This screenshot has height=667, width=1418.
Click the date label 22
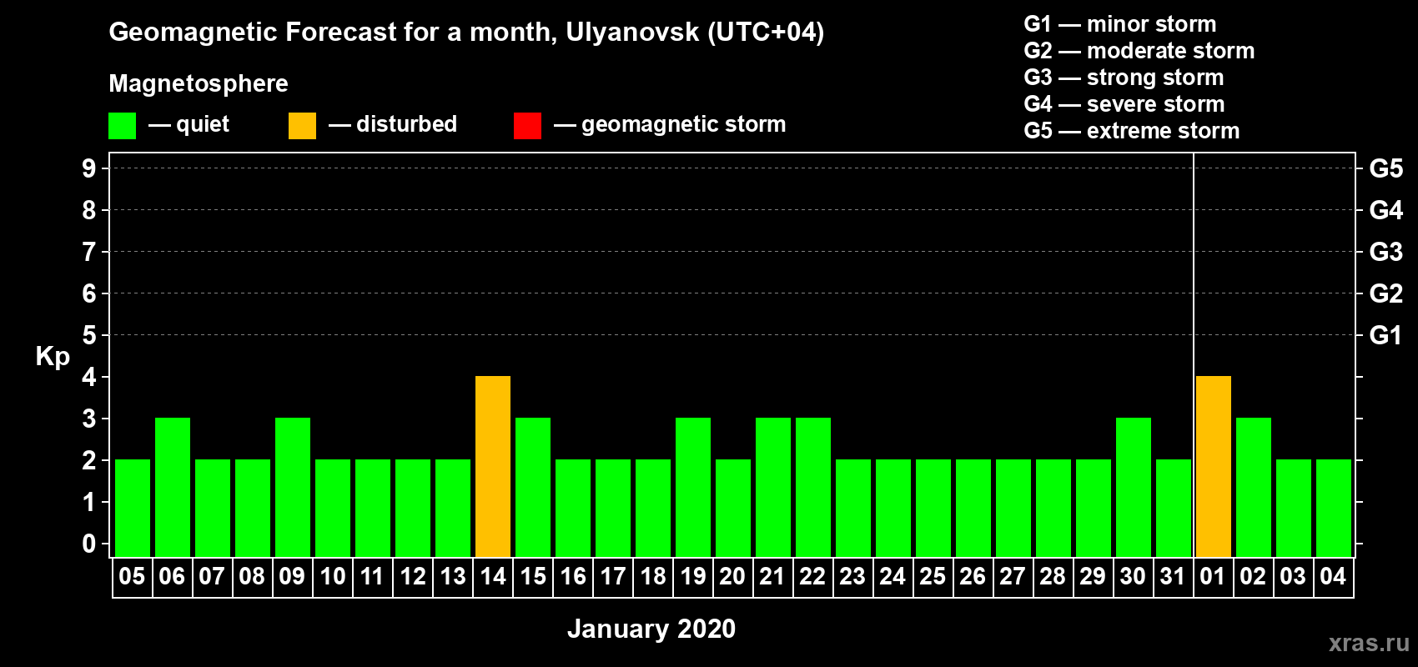tap(812, 576)
